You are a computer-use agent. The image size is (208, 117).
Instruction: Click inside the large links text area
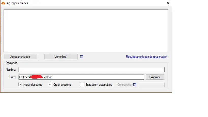tap(86, 31)
